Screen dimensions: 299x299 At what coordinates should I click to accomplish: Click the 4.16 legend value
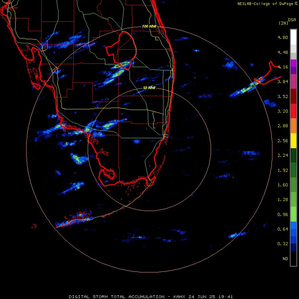(x=283, y=67)
